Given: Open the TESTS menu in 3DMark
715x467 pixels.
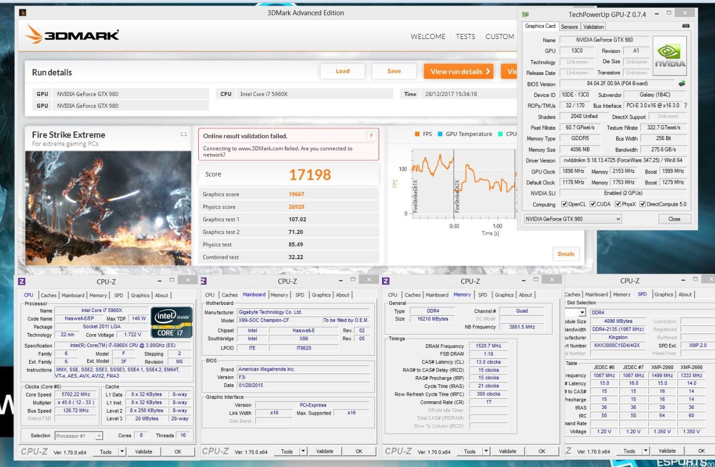Looking at the screenshot, I should pyautogui.click(x=465, y=36).
